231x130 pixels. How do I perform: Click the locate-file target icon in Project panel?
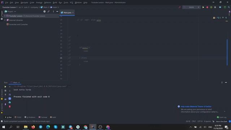tap(44, 12)
